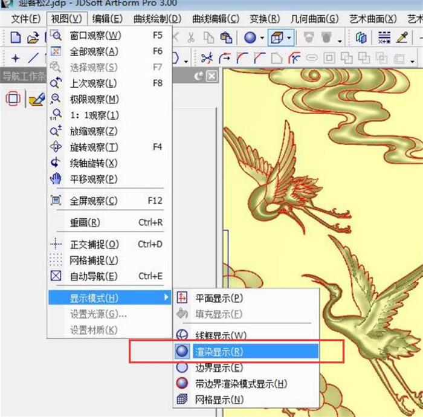Click the mesh display grid cube icon

[x=182, y=399]
